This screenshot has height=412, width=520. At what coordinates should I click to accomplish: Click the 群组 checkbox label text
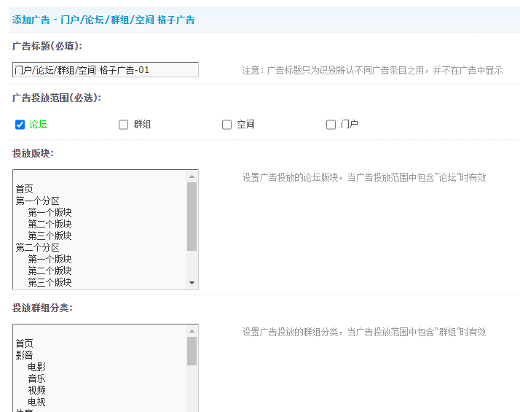tap(142, 125)
